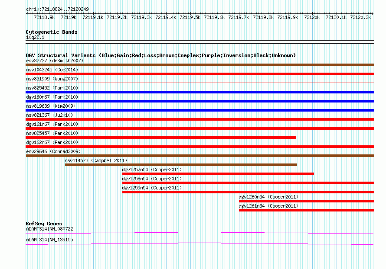The height and width of the screenshot is (269, 386).
Task: Open the dgv1257n54 (Cooper2011) label
Action: click(152, 170)
